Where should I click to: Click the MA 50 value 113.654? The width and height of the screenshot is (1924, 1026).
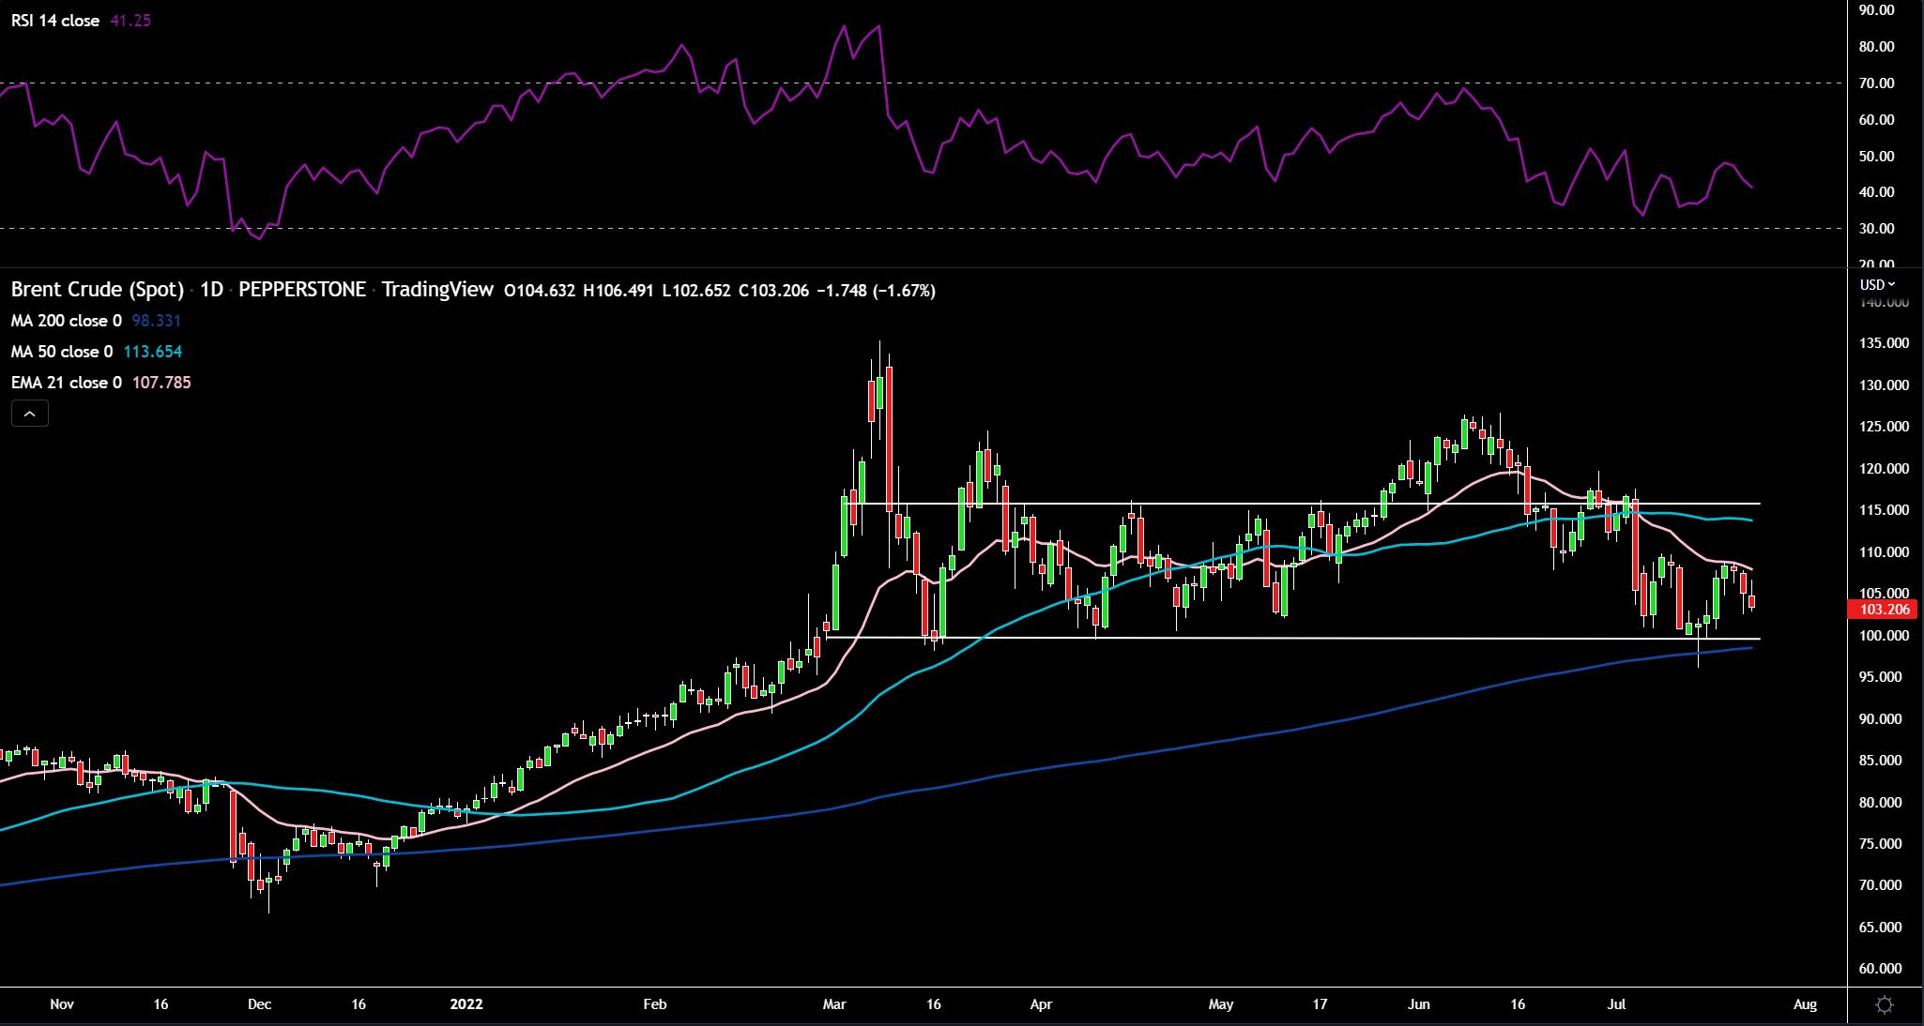click(x=152, y=352)
